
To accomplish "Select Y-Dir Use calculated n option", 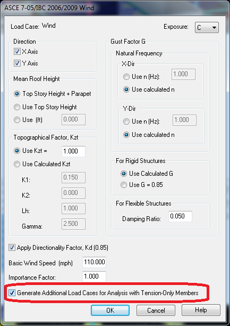I will pyautogui.click(x=126, y=135).
